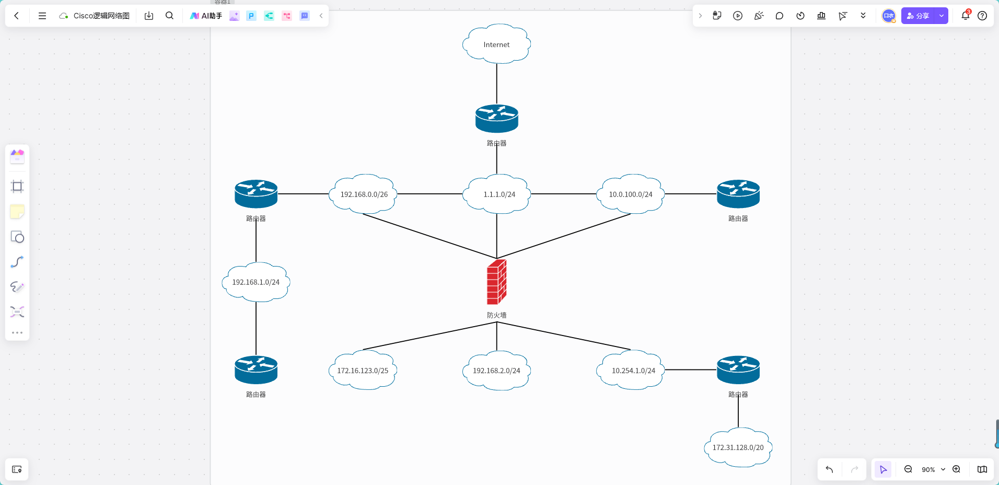Click the purple chat bubble icon

point(305,16)
